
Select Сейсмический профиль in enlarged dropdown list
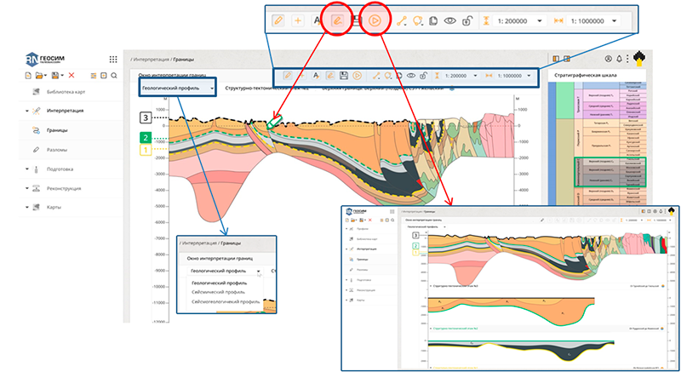pos(219,292)
